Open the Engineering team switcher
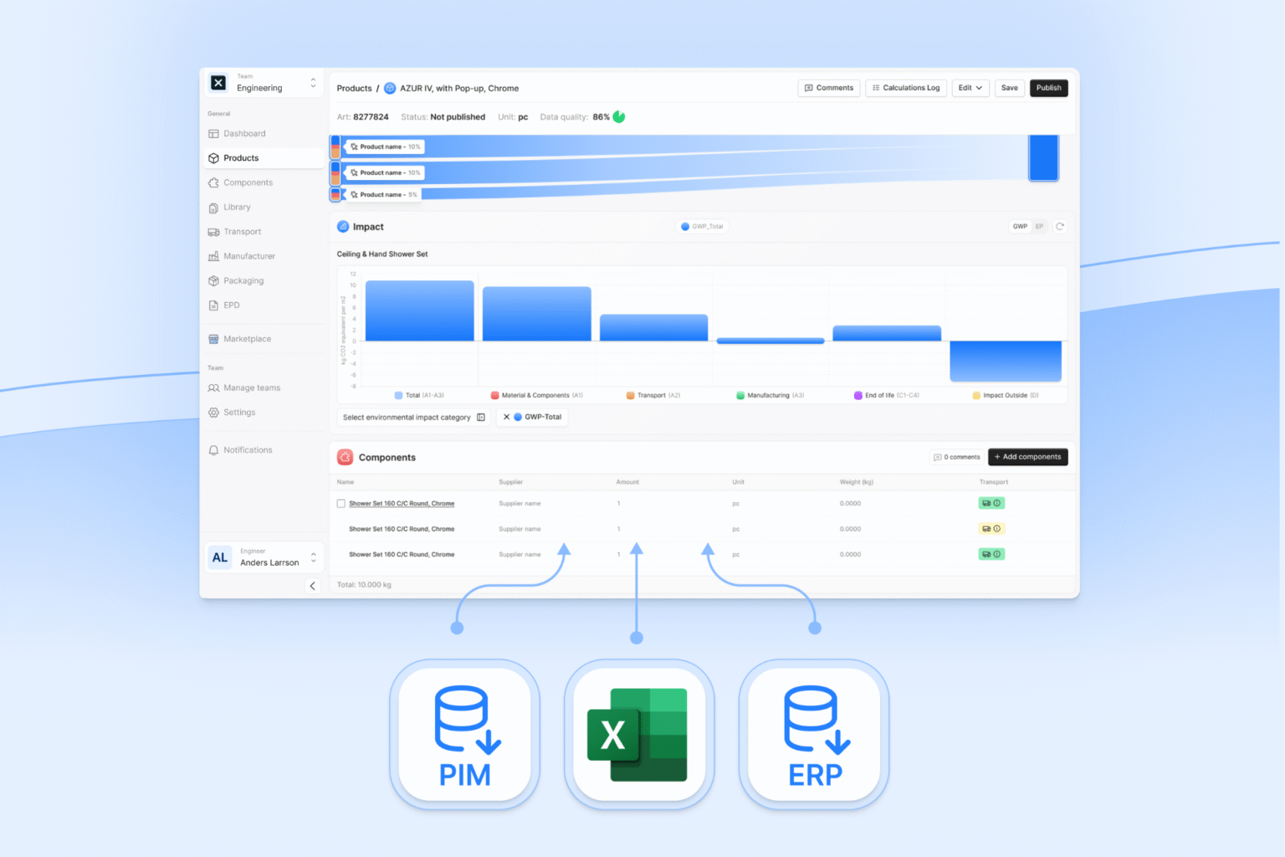The image size is (1285, 857). pos(313,83)
